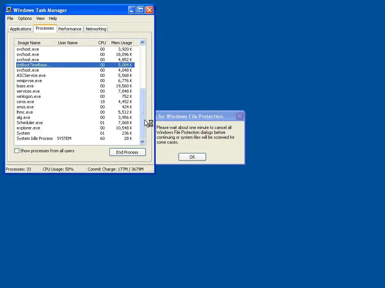Select the explorer.exe process
Viewport: 385px width, 288px height.
(x=75, y=128)
